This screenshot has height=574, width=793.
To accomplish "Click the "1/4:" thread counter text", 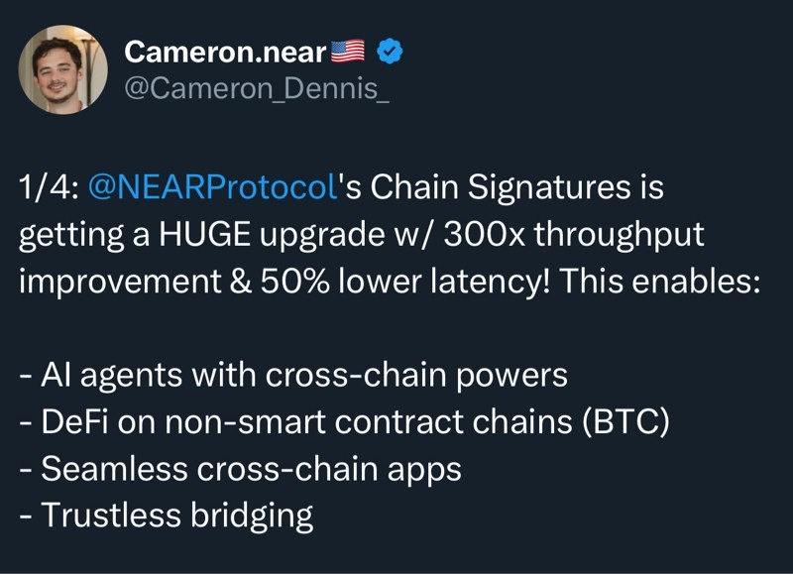I will 50,187.
